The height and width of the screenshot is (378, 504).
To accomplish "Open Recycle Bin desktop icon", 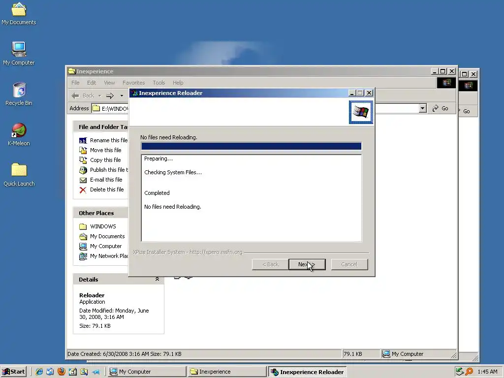I will [x=19, y=94].
